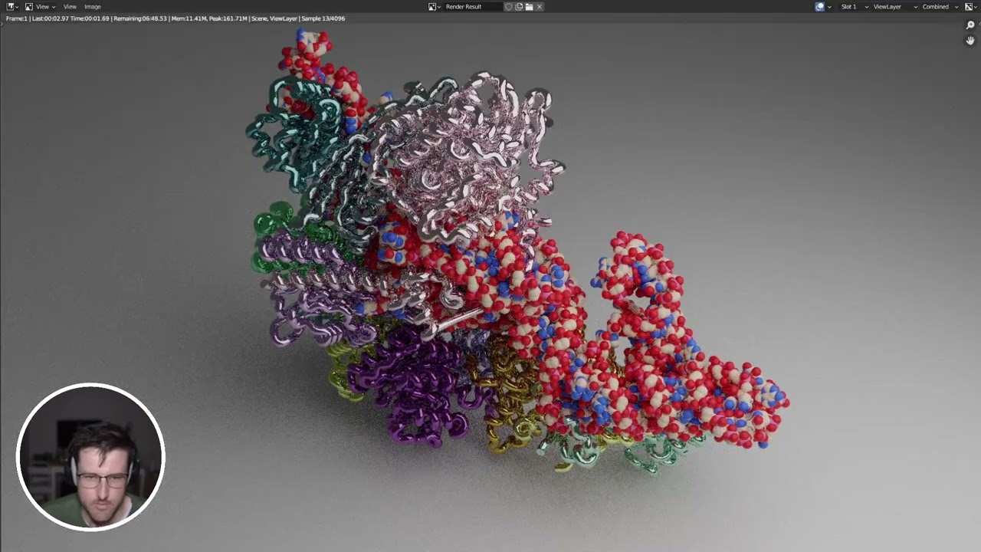This screenshot has height=552, width=981.
Task: Toggle the fake user shield icon
Action: pos(509,6)
